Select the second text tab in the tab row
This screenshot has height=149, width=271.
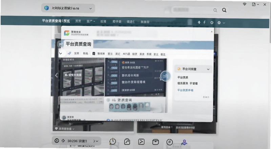pos(85,54)
